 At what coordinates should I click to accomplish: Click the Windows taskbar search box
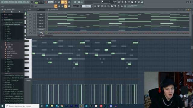tap(22, 106)
